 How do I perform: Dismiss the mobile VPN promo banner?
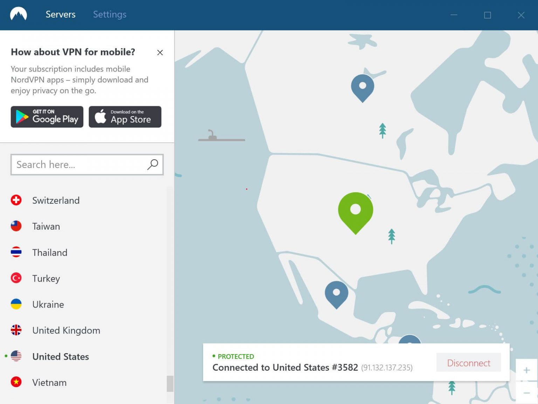(160, 53)
